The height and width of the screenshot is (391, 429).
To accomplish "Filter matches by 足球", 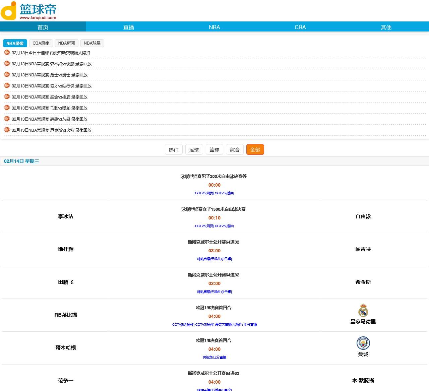I will (x=194, y=149).
